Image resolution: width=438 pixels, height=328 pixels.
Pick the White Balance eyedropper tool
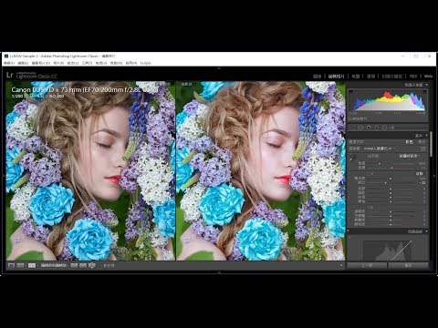352,159
